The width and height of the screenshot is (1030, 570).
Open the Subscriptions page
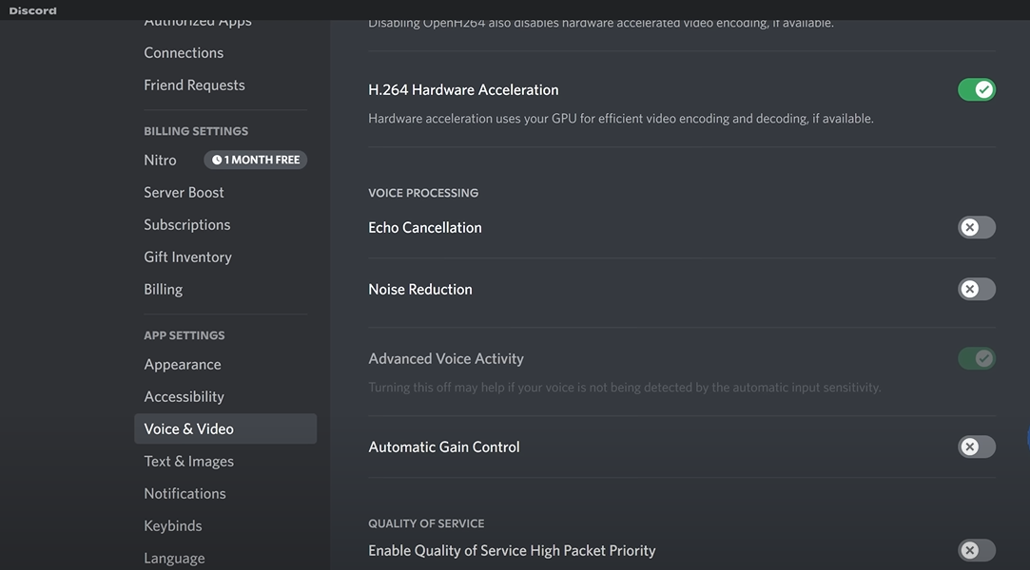point(186,225)
